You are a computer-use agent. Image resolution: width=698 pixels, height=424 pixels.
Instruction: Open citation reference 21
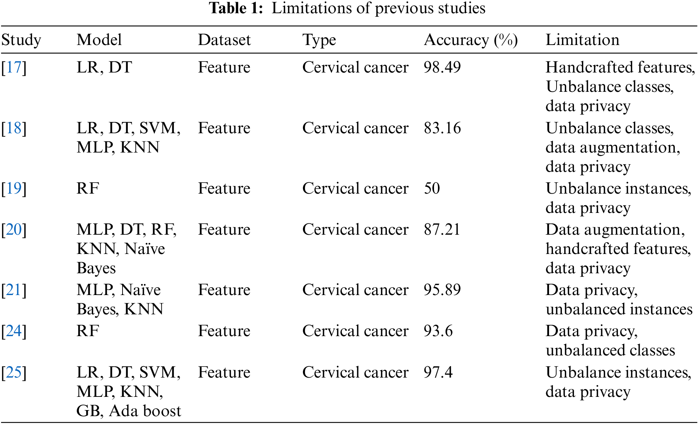point(14,290)
